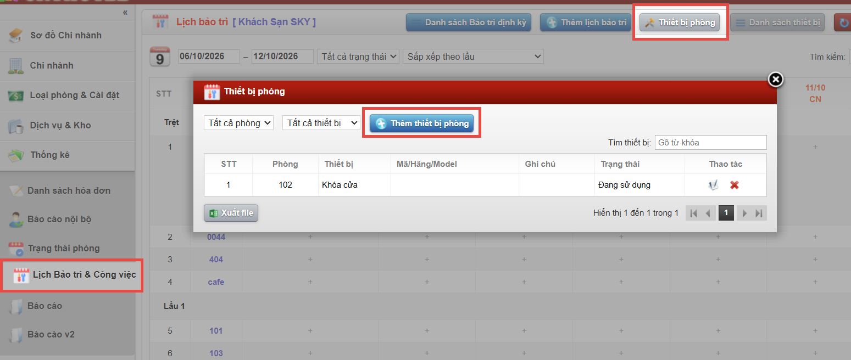The image size is (851, 360).
Task: Click the Thêm thiết bị phòng button
Action: click(421, 123)
